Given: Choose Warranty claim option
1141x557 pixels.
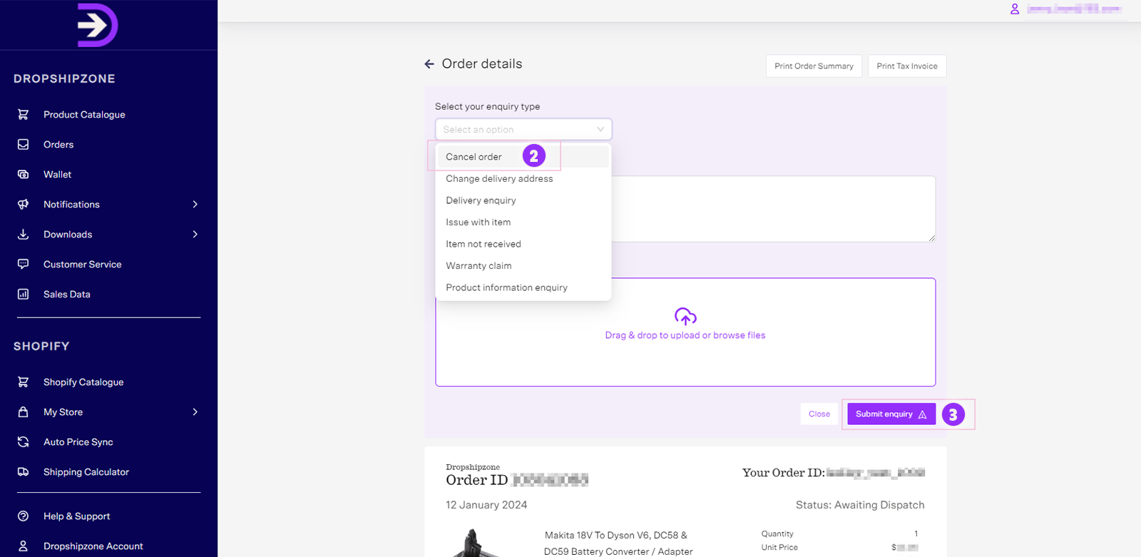Looking at the screenshot, I should pyautogui.click(x=523, y=265).
